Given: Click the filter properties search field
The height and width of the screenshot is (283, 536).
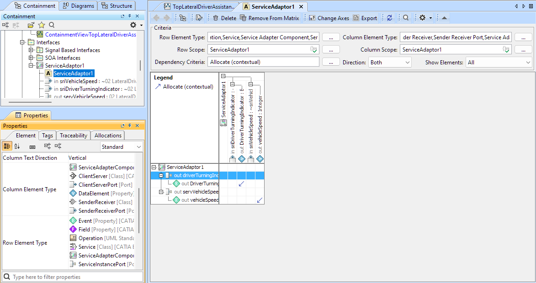Looking at the screenshot, I should (73, 277).
